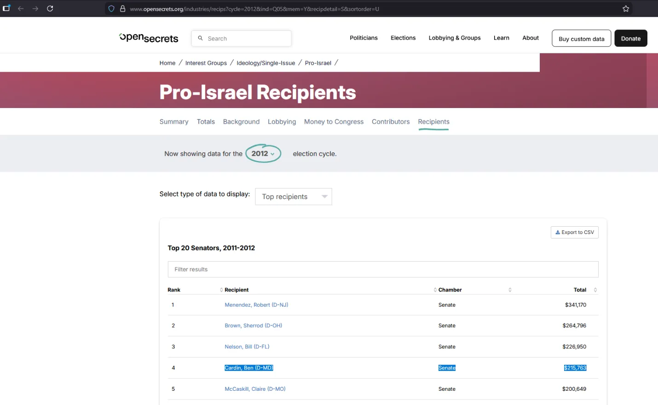Select the Recipients tab
Screen dimensions: 658x405
[434, 122]
